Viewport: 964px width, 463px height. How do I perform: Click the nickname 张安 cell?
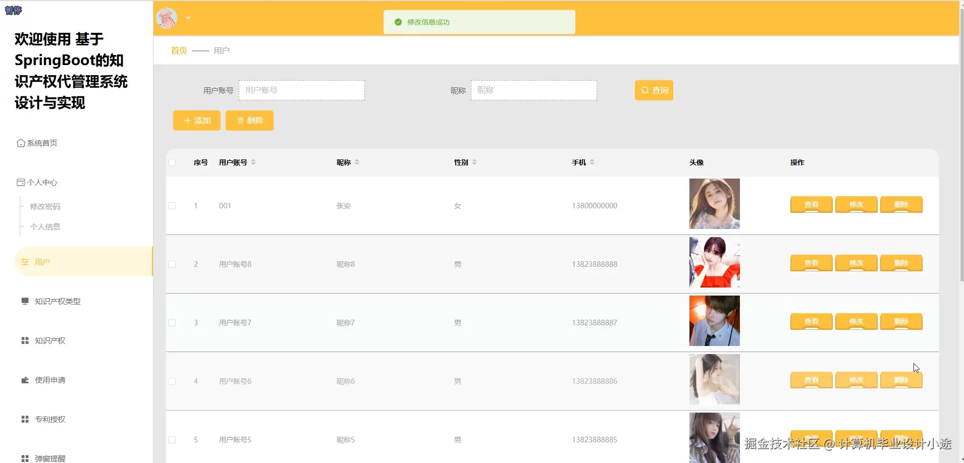pos(344,206)
